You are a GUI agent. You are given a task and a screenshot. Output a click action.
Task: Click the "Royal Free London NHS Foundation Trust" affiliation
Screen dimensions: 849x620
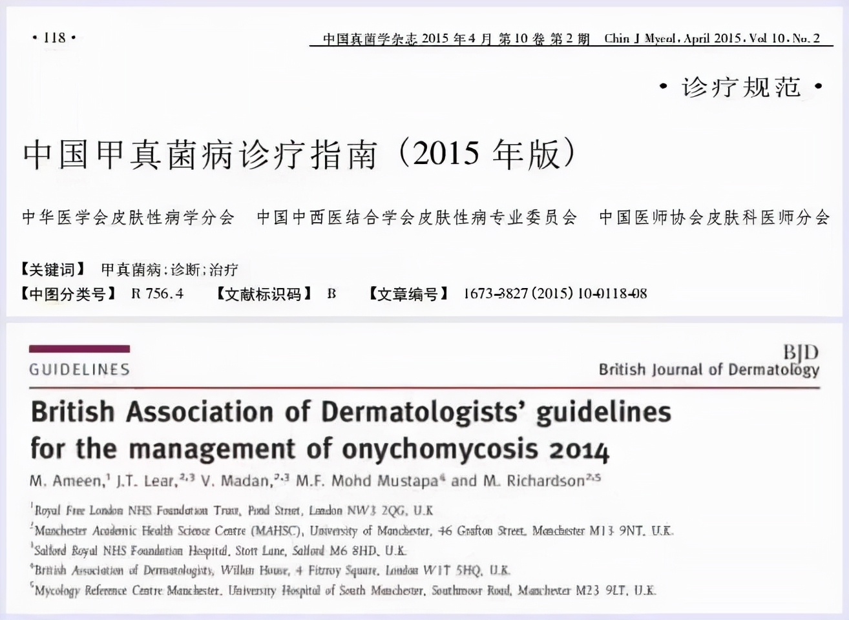tap(137, 510)
